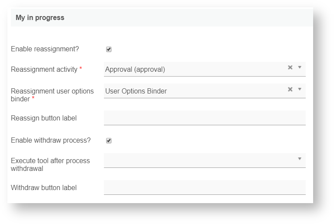Toggle the Enable withdraw process checkbox
Image resolution: width=334 pixels, height=224 pixels.
[109, 140]
